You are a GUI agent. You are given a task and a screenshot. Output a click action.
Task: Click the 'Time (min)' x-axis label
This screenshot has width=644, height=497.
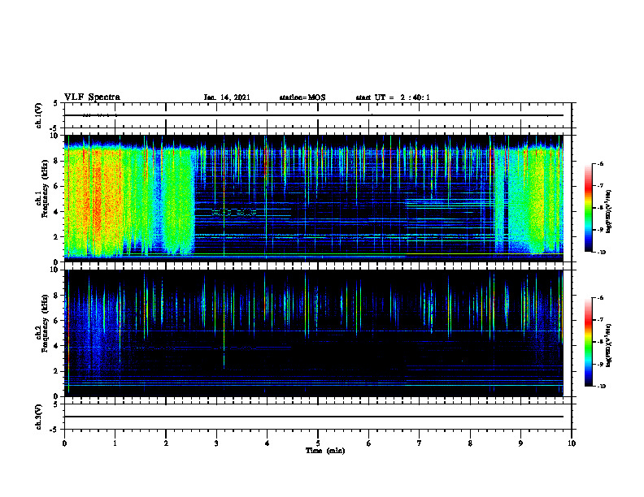pos(325,451)
